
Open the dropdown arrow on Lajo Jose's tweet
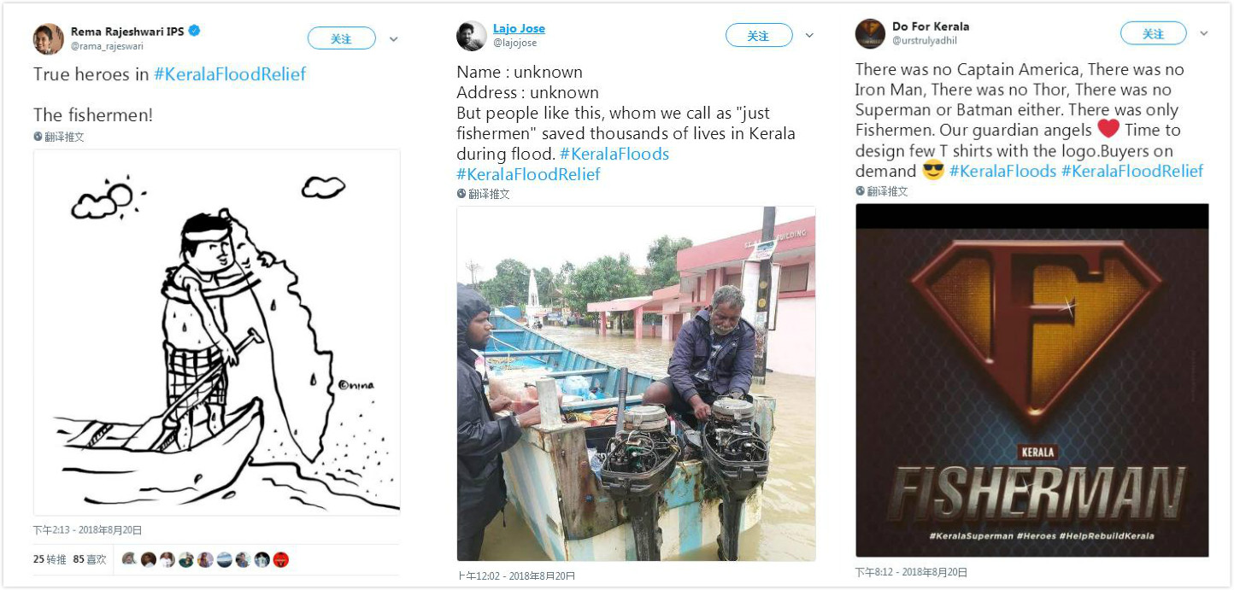click(809, 36)
